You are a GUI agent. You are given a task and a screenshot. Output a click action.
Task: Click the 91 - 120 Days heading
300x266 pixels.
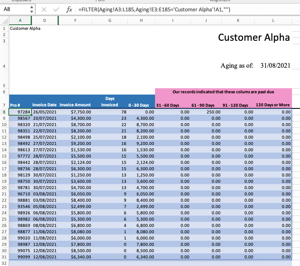click(235, 105)
